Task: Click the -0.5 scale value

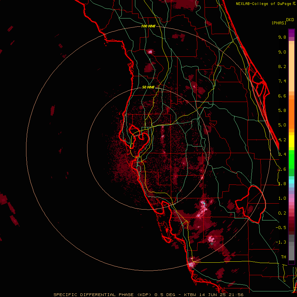Action: (281, 227)
